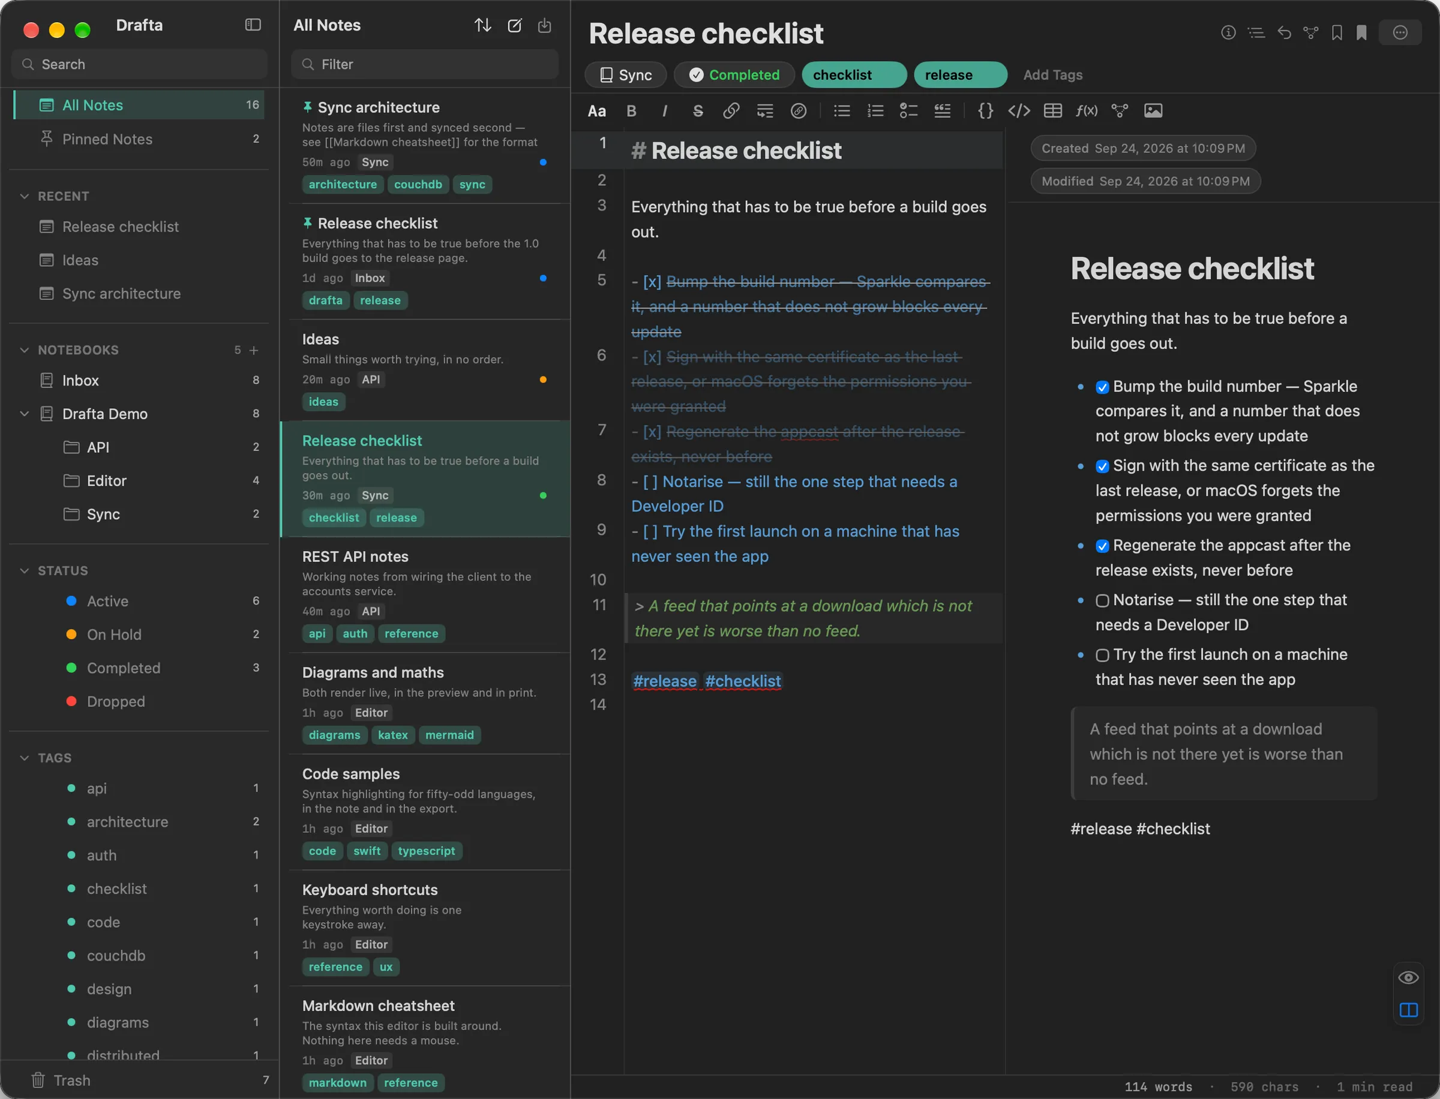This screenshot has height=1099, width=1440.
Task: Insert an image into the note
Action: [1153, 110]
